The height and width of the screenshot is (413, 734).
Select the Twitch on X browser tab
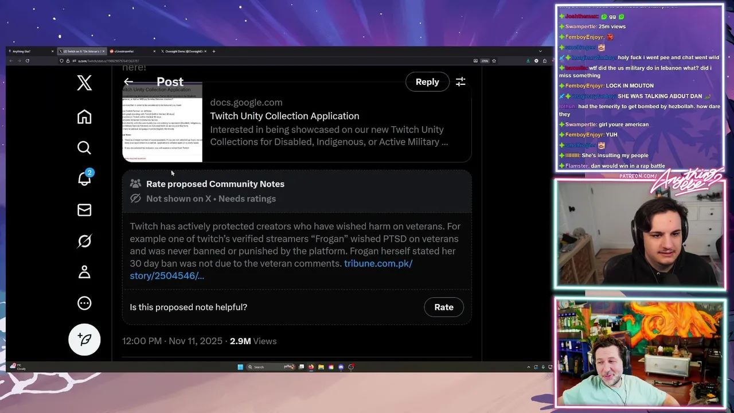(81, 51)
